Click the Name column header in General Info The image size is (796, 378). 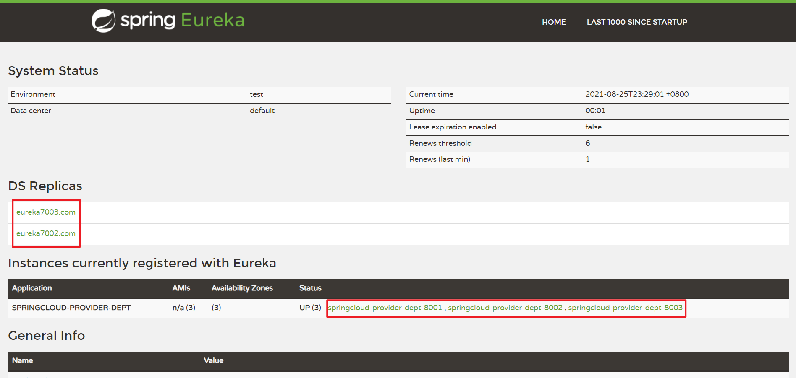pos(23,361)
